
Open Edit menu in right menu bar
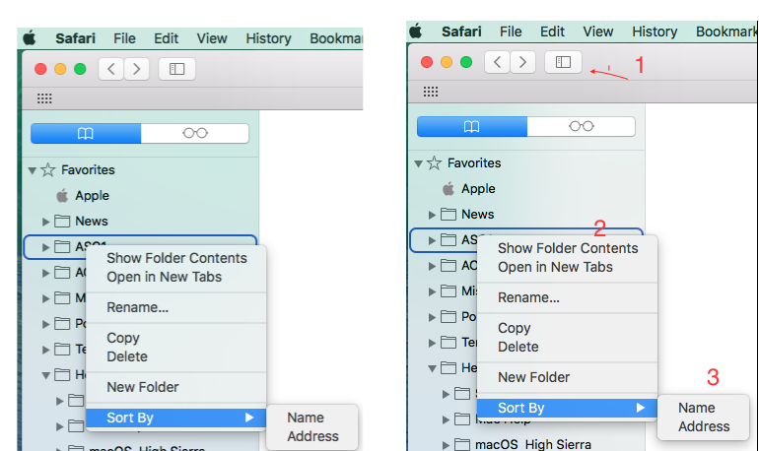pyautogui.click(x=552, y=32)
